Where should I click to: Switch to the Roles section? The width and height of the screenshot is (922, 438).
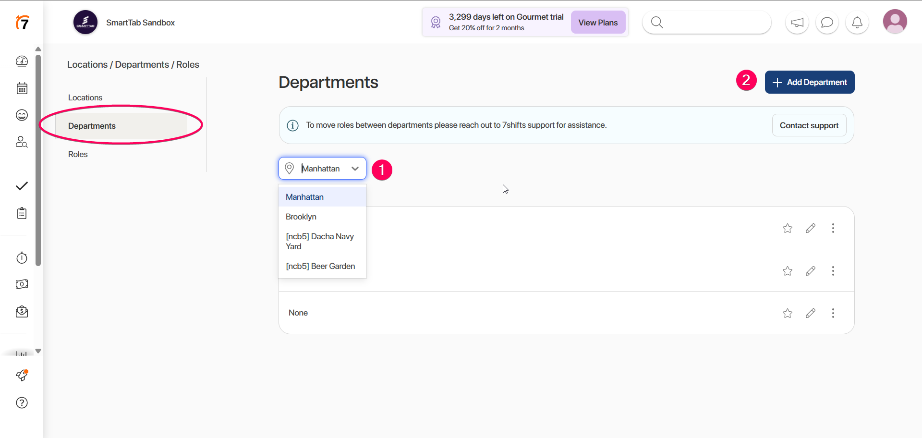pyautogui.click(x=78, y=154)
